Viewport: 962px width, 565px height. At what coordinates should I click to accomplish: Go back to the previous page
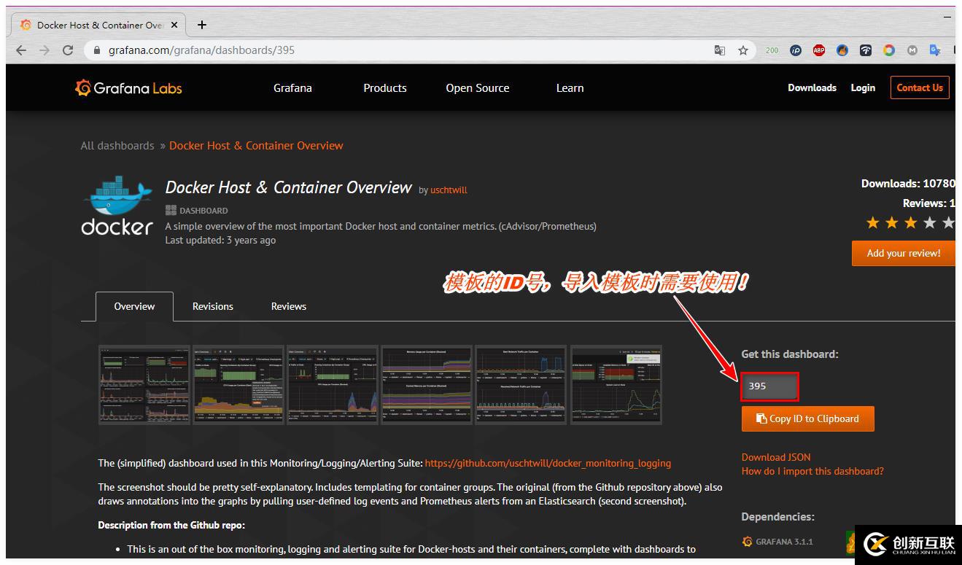point(21,50)
